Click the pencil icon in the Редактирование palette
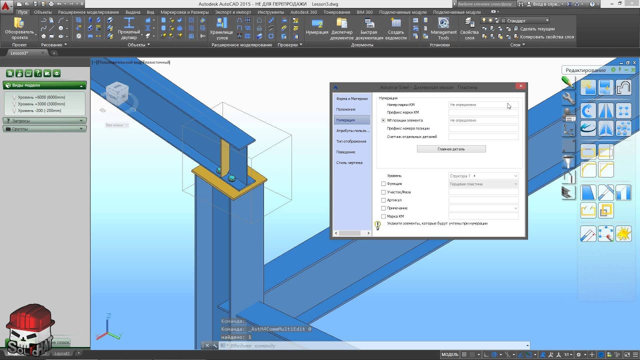 click(x=568, y=82)
